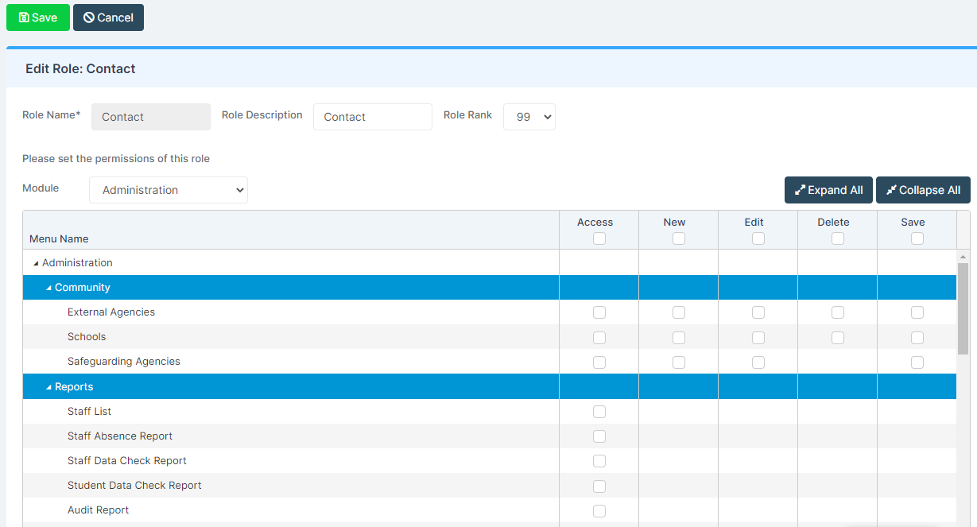
Task: Click the Save icon on the green button
Action: pyautogui.click(x=23, y=17)
